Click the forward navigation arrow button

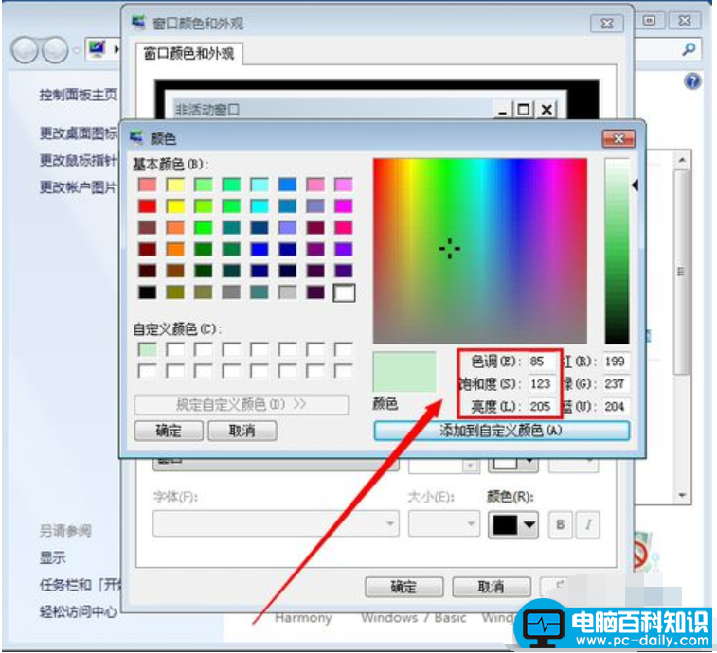coord(55,50)
